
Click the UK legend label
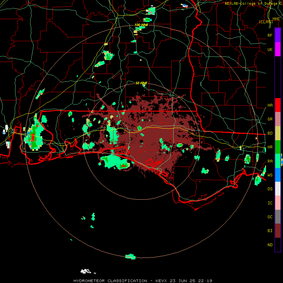(270, 49)
